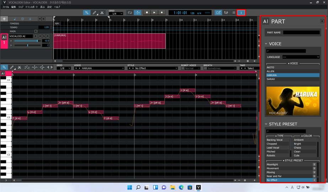
Task: Click the highlighted info inspector icon
Action: pyautogui.click(x=241, y=12)
